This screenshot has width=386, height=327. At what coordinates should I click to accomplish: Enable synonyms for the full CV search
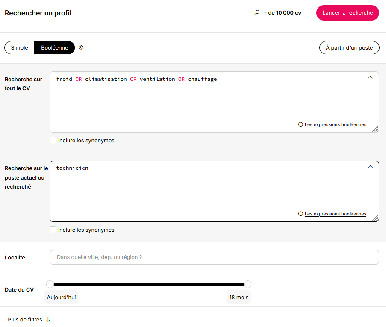(x=53, y=141)
